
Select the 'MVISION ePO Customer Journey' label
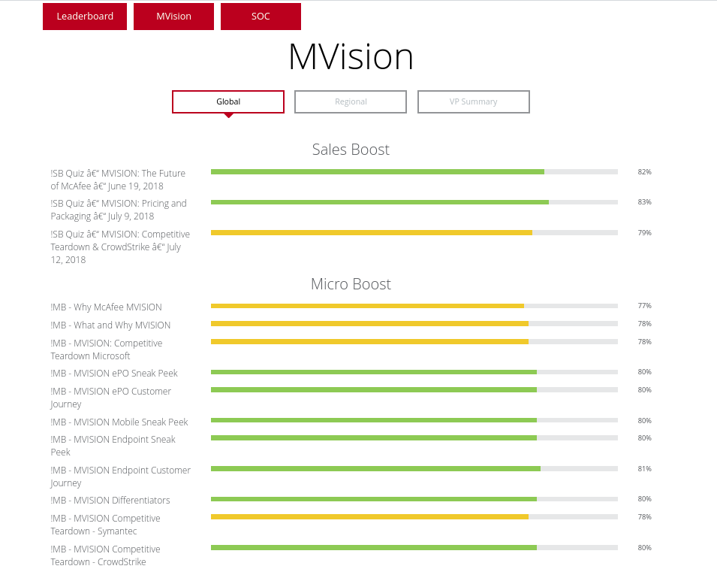[110, 398]
